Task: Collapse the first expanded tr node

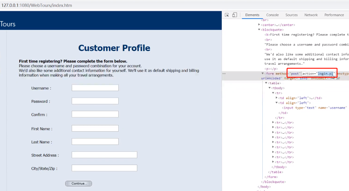Action: (x=273, y=93)
